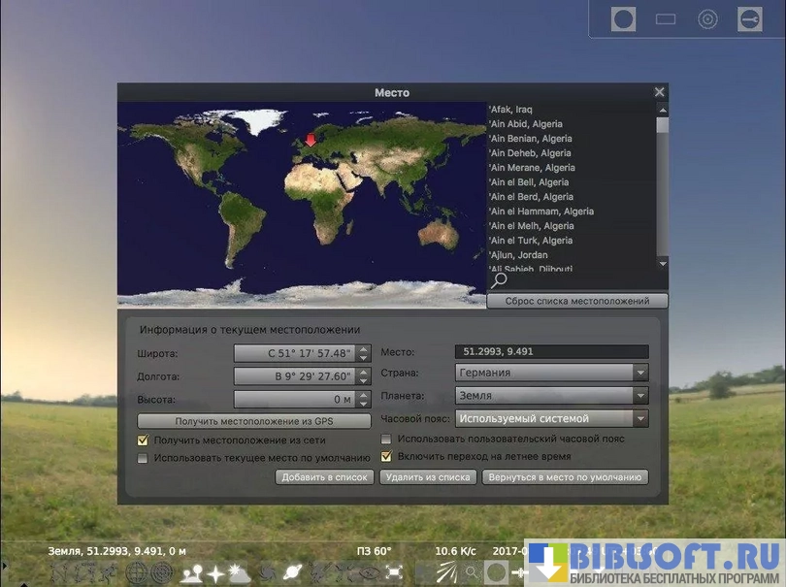Toggle the atmosphere cloud icon in bottom toolbar
The height and width of the screenshot is (587, 786).
click(x=238, y=572)
